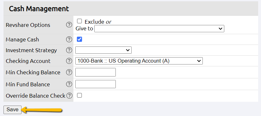Open Min Checking Balance help tooltip icon
This screenshot has width=261, height=116.
[x=69, y=72]
